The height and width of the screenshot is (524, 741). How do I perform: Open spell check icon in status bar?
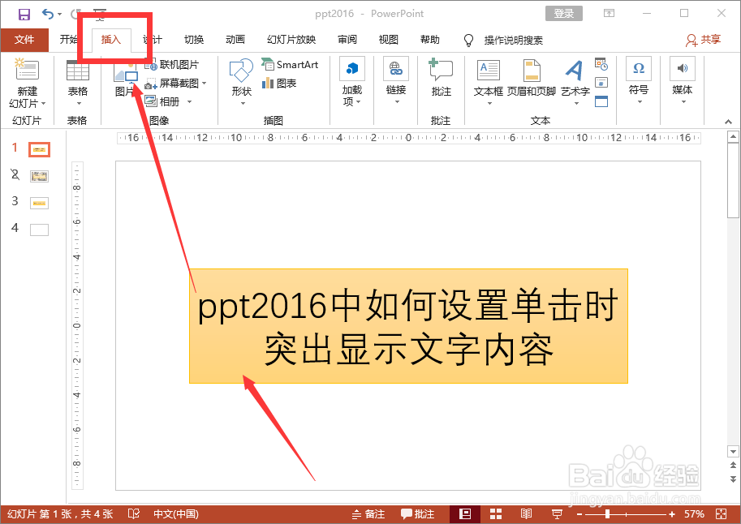(x=134, y=513)
